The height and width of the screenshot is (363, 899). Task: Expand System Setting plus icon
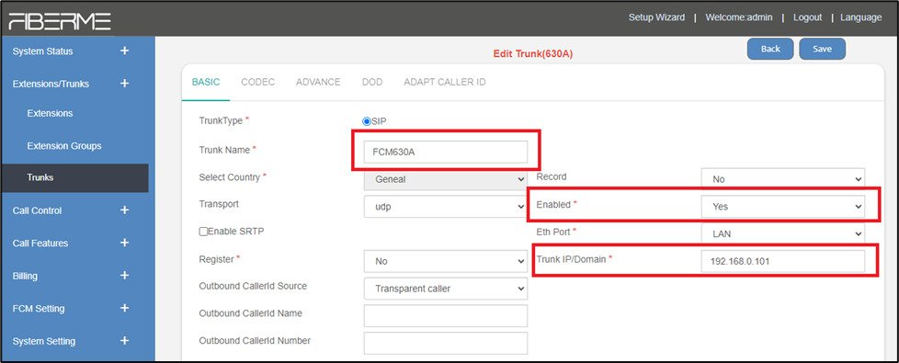click(x=124, y=341)
